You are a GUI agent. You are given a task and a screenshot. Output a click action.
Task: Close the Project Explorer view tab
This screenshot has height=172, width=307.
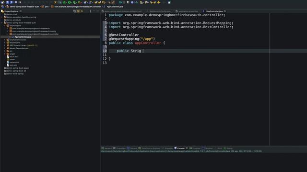[x=21, y=11]
